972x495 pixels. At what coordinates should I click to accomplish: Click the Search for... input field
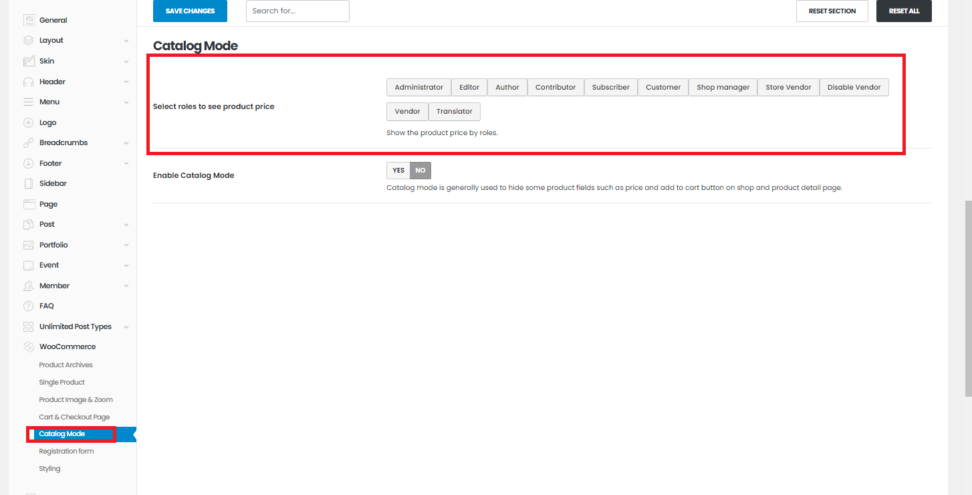click(x=297, y=11)
